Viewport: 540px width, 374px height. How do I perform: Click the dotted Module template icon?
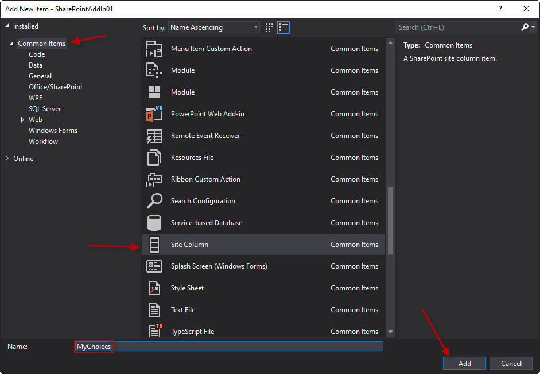pos(154,70)
